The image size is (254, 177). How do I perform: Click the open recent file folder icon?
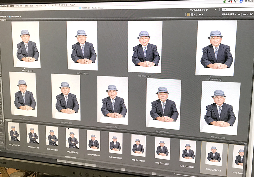pyautogui.click(x=244, y=14)
